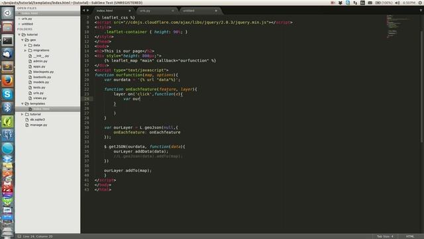Expand the data folder
The width and height of the screenshot is (424, 239).
[26, 45]
